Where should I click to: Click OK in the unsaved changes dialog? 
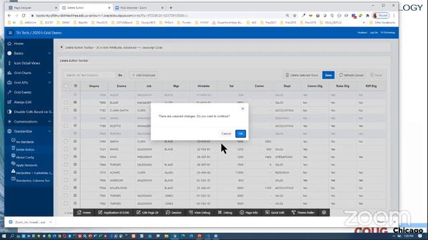pyautogui.click(x=241, y=133)
